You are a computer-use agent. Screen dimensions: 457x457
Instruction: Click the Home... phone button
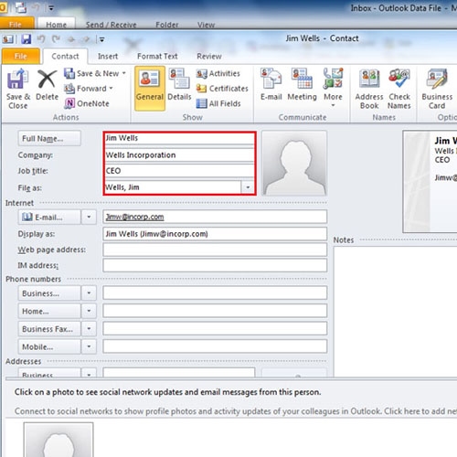(x=49, y=311)
